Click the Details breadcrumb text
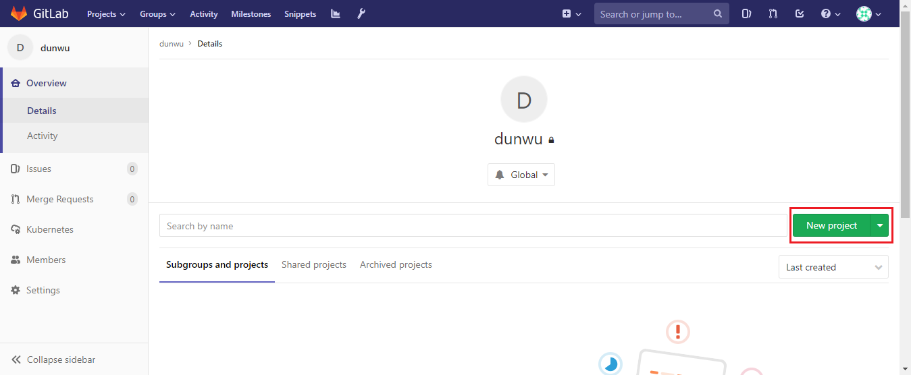Viewport: 911px width, 375px height. click(210, 44)
